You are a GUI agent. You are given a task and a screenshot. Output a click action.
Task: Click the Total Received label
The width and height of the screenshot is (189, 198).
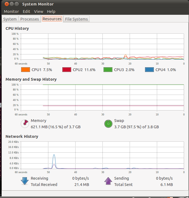point(44,185)
